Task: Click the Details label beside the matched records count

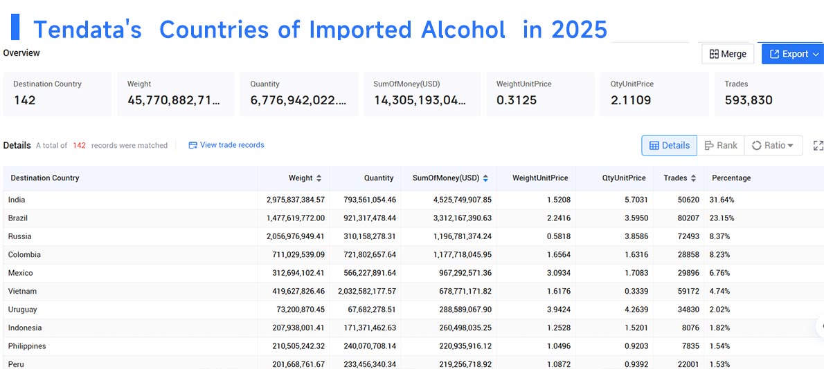Action: 17,145
